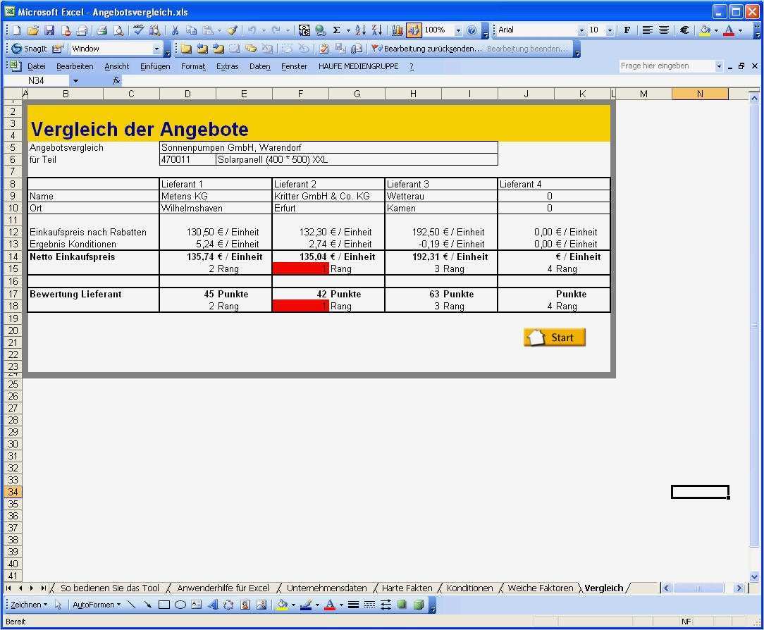Expand the font color arrow in formatting toolbar
Image resolution: width=764 pixels, height=630 pixels.
[x=740, y=30]
